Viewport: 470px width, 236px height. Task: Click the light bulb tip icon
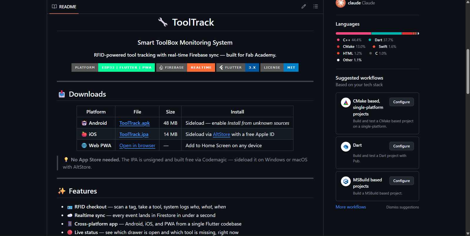pyautogui.click(x=66, y=160)
